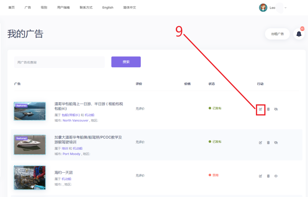Click Leo's profile avatar
This screenshot has width=308, height=197.
263,8
